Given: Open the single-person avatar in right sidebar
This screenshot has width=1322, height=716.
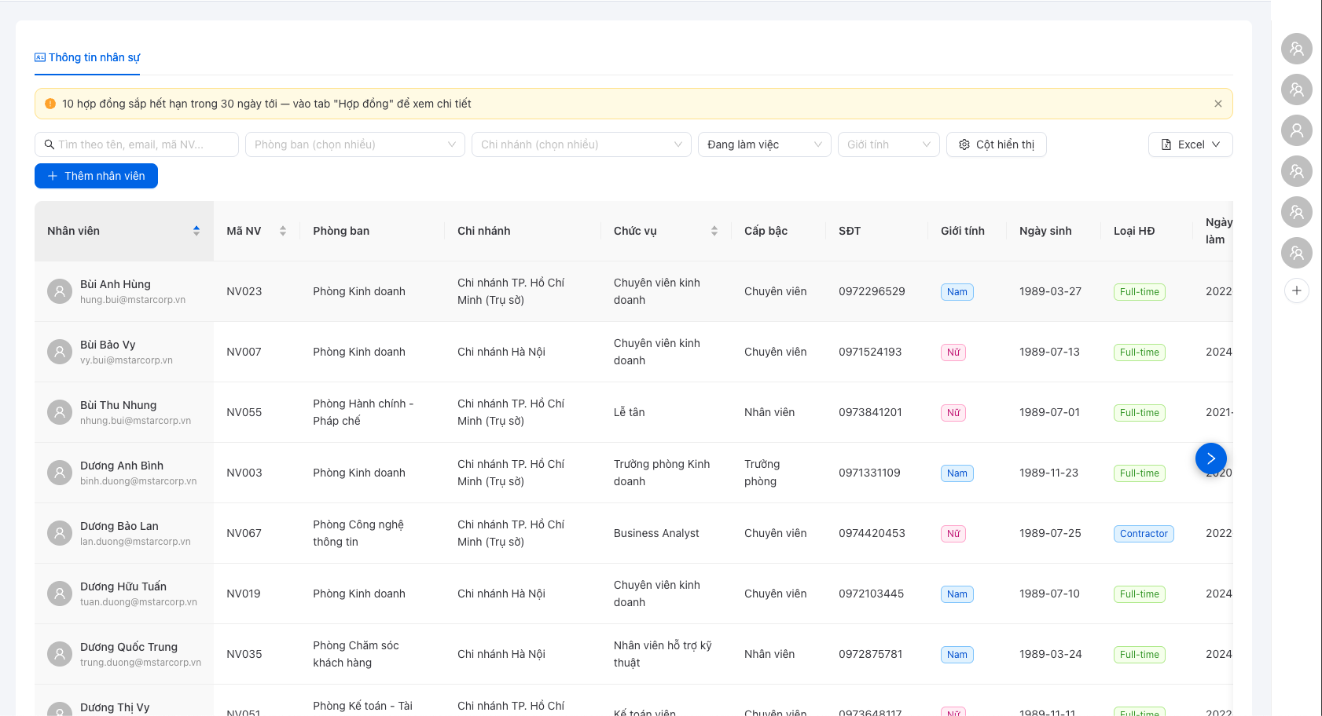Looking at the screenshot, I should coord(1297,130).
